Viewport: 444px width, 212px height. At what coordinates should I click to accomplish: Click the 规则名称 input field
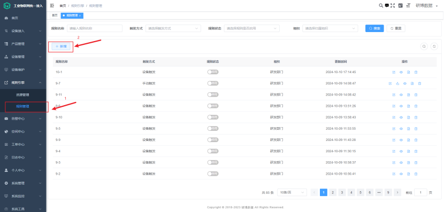[95, 28]
